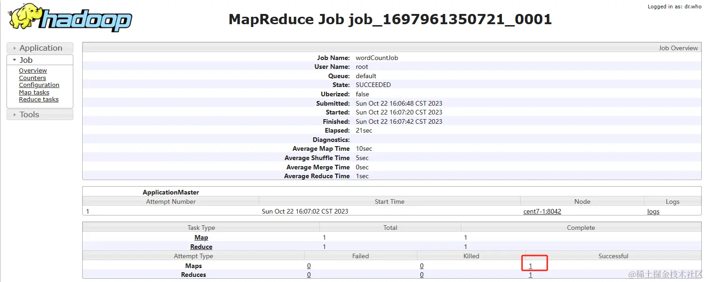706x282 pixels.
Task: Click the Maps attempt type row label
Action: (x=193, y=266)
